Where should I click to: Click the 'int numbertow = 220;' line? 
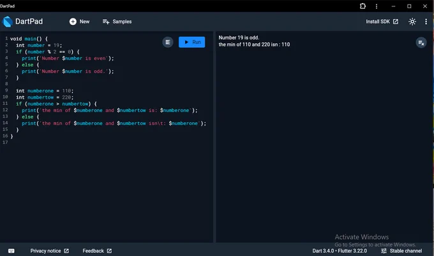pyautogui.click(x=45, y=97)
